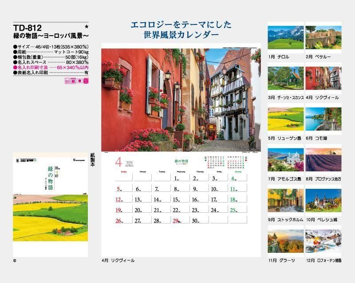Select the red holiday April 29
355x283 pixels.
pos(181,220)
